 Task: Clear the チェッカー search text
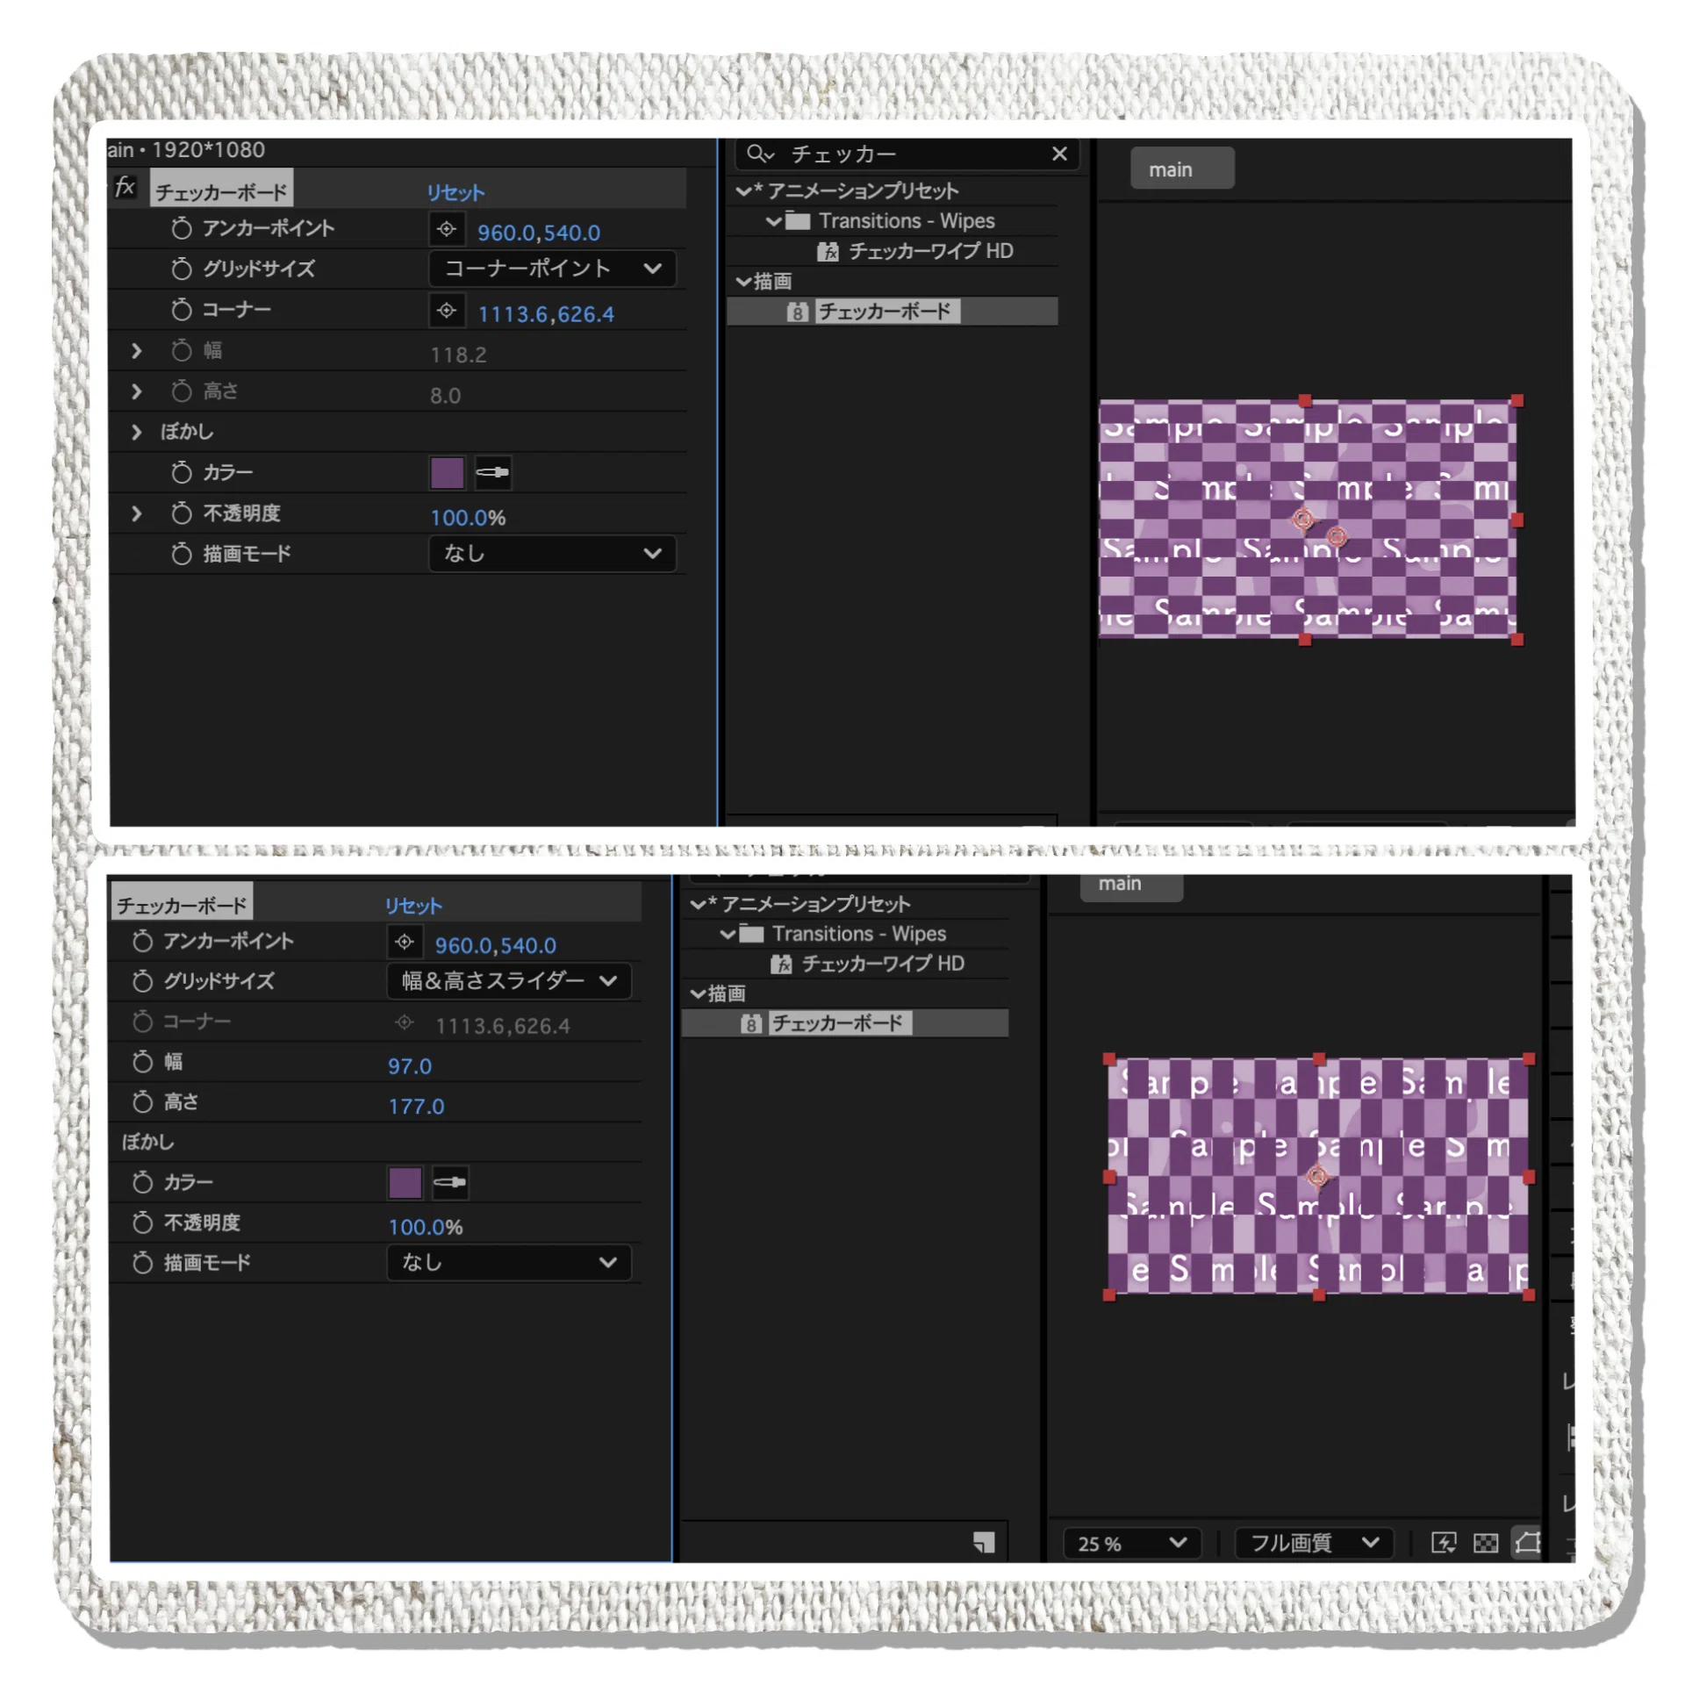(x=1058, y=154)
